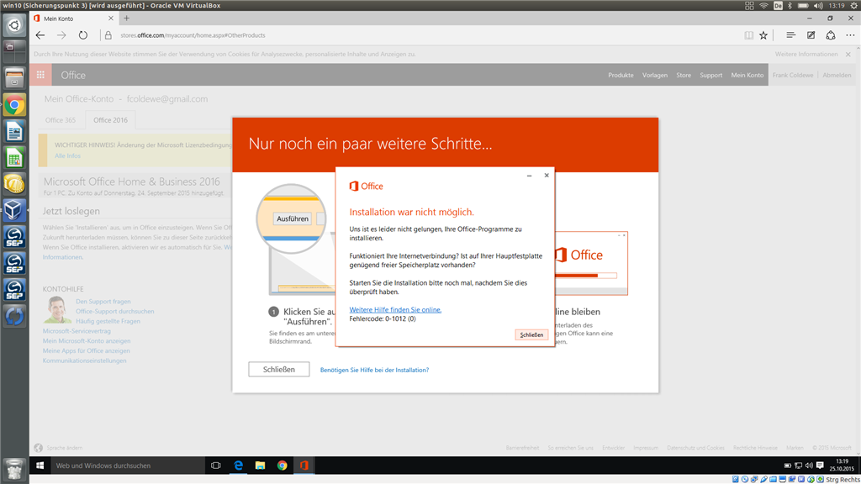This screenshot has width=861, height=484.
Task: Click the Sprache ändern footer link
Action: (65, 448)
